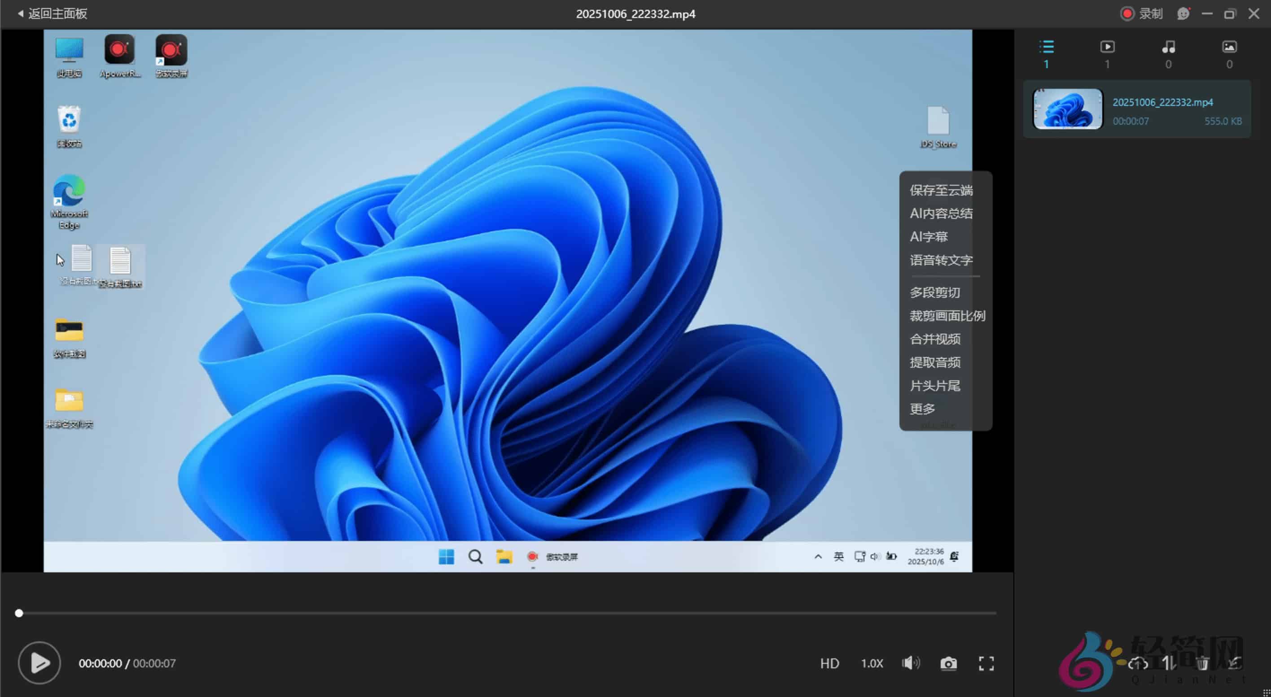Toggle HD playback quality
This screenshot has height=697, width=1271.
pos(829,663)
